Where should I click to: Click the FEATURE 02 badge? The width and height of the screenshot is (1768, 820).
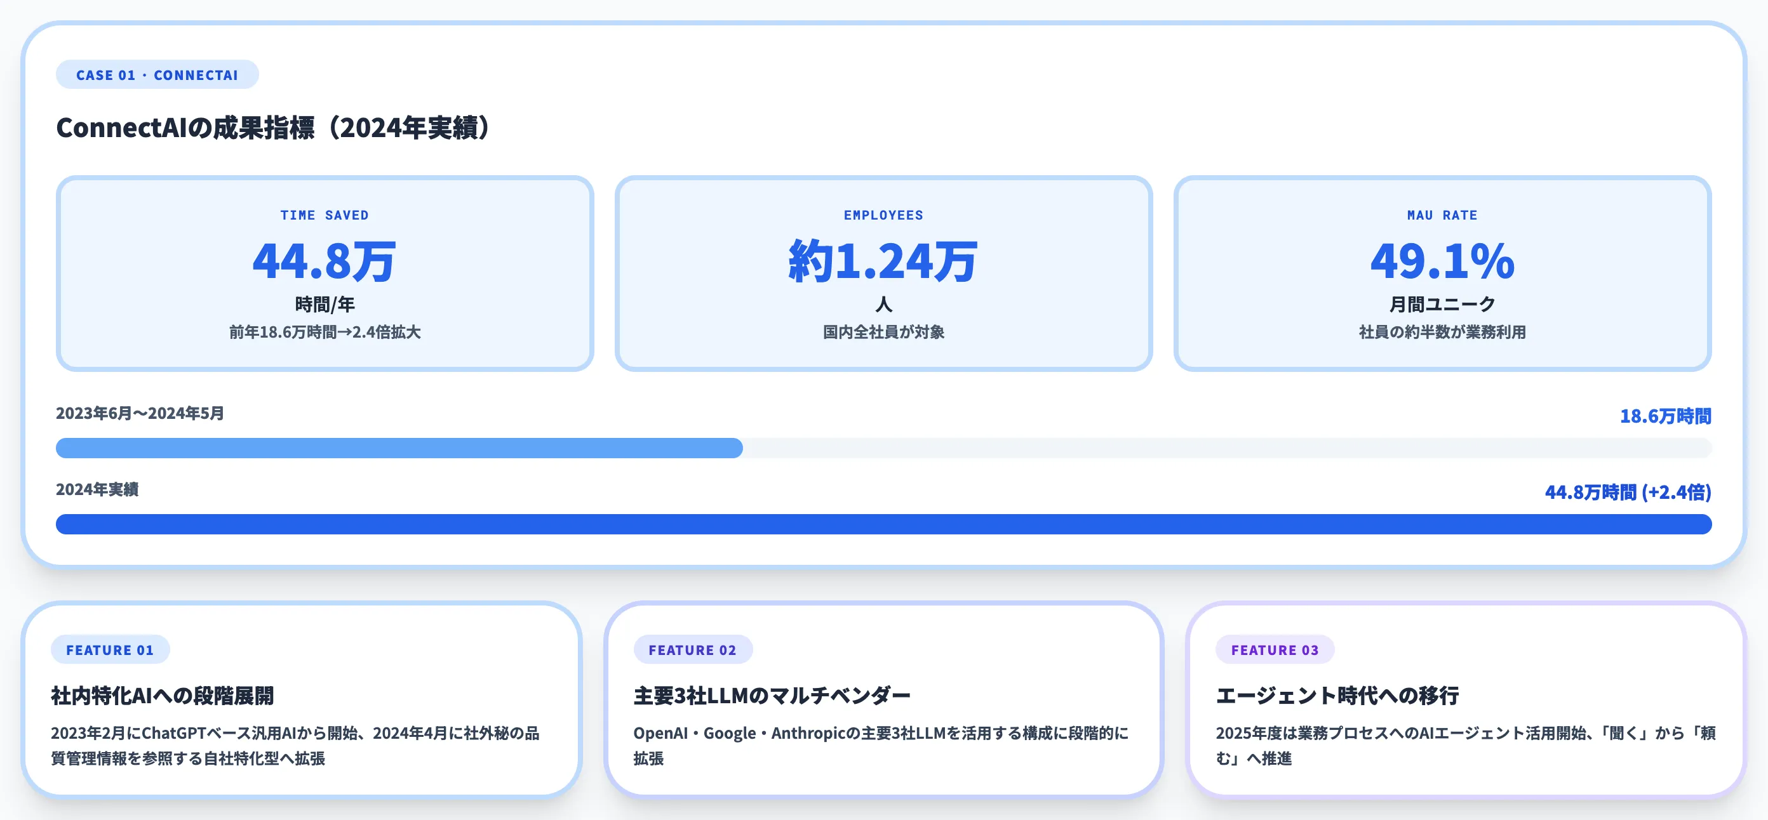coord(692,650)
